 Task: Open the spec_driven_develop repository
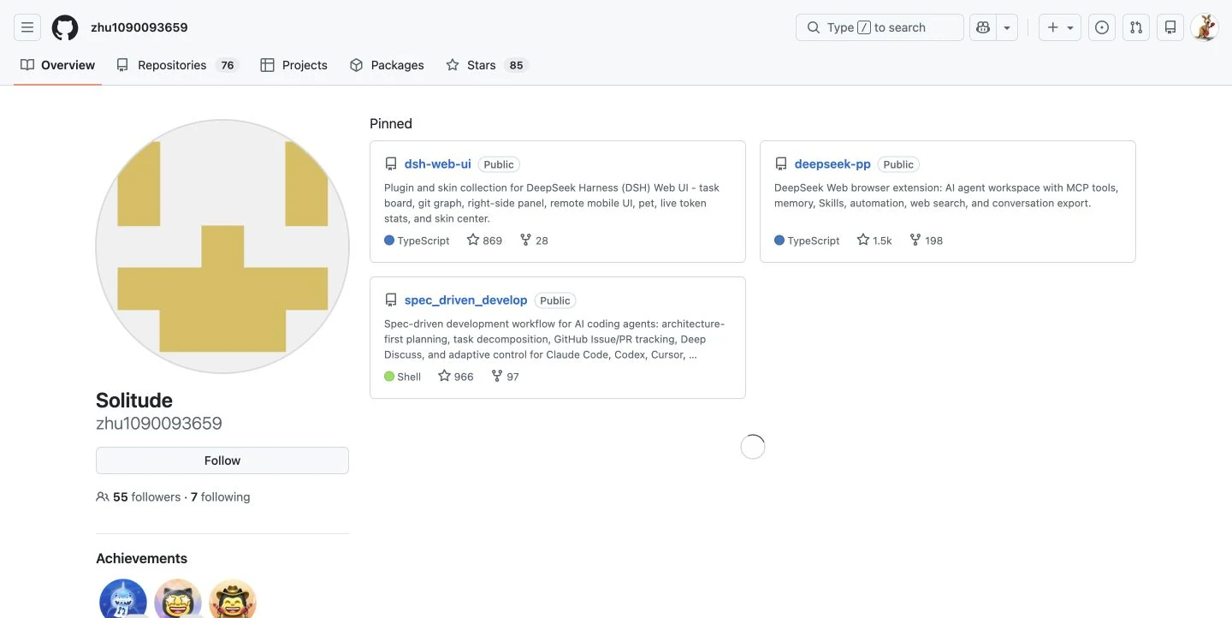click(466, 300)
